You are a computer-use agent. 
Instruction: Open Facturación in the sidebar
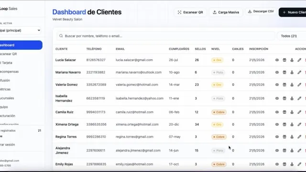21,116
